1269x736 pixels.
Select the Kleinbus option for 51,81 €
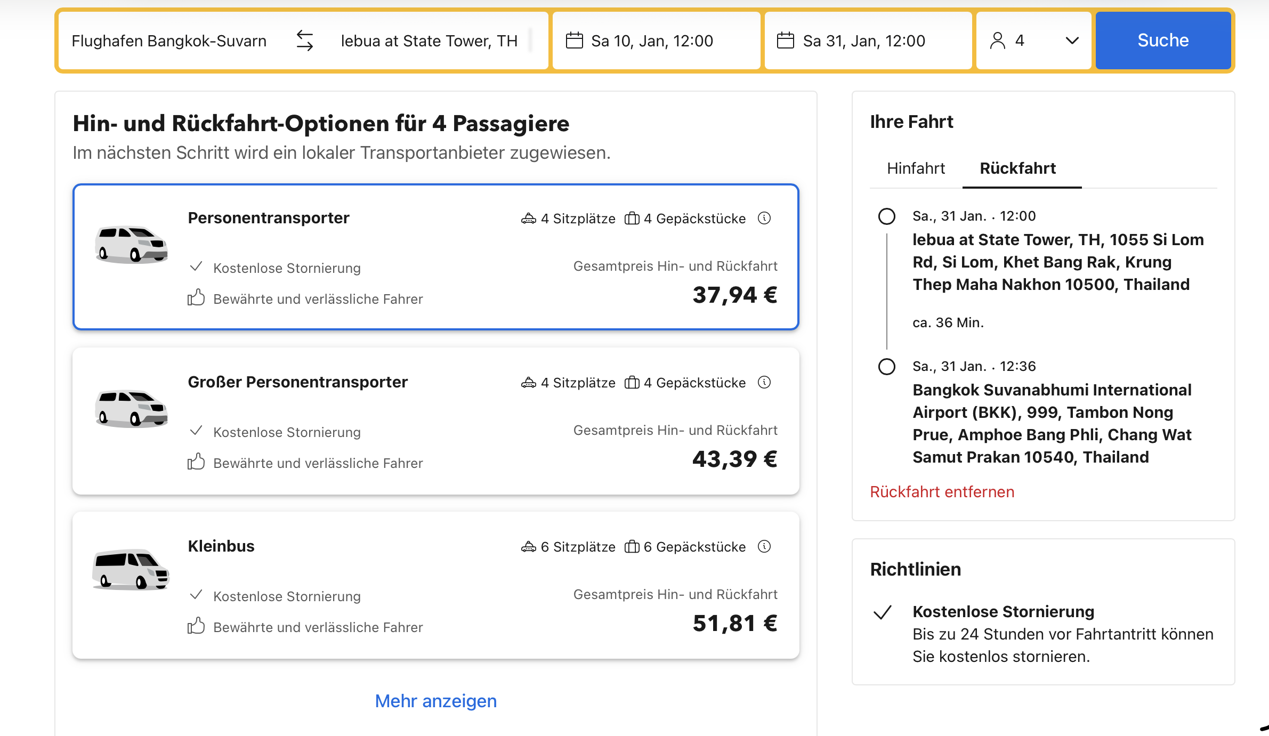pyautogui.click(x=435, y=585)
